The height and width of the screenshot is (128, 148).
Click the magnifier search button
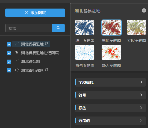coord(58,28)
